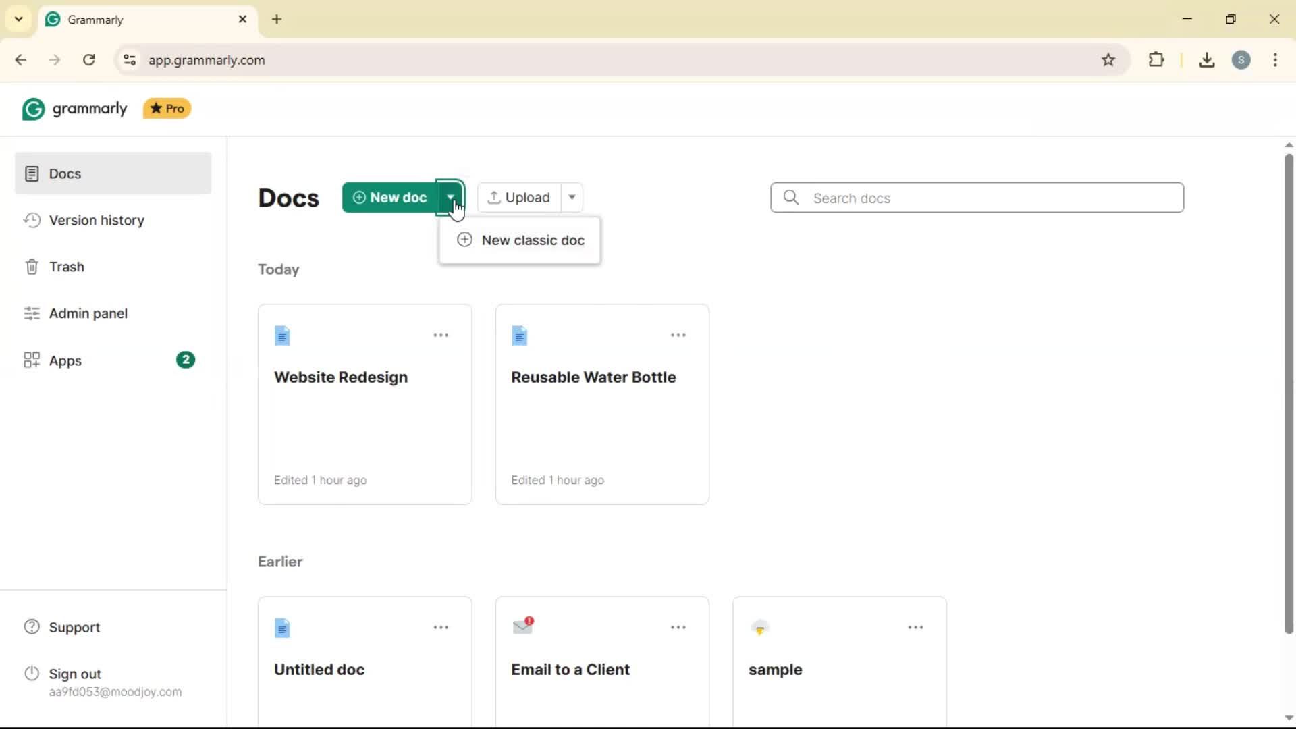The image size is (1296, 729).
Task: Open options for Untitled doc
Action: 441,628
